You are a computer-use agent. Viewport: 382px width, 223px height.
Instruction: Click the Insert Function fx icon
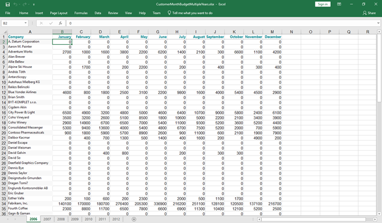(60, 23)
